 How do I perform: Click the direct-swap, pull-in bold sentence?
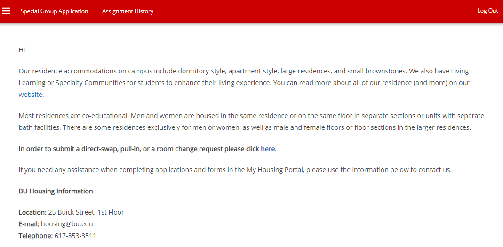pyautogui.click(x=148, y=149)
